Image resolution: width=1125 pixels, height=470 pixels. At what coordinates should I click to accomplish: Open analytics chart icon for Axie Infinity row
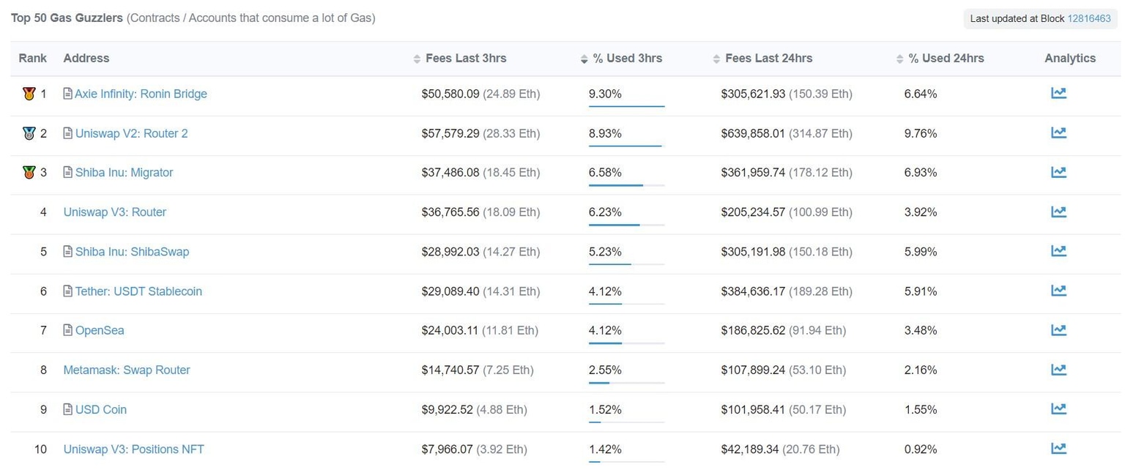click(x=1058, y=93)
